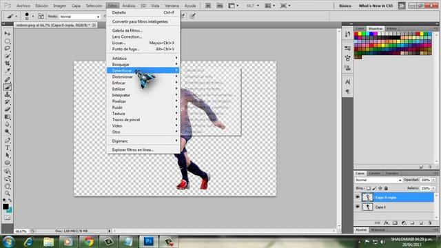Delete layer trash icon in Layers panel

[x=430, y=223]
